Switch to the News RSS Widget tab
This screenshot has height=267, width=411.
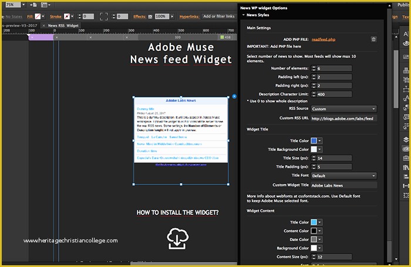coord(63,26)
